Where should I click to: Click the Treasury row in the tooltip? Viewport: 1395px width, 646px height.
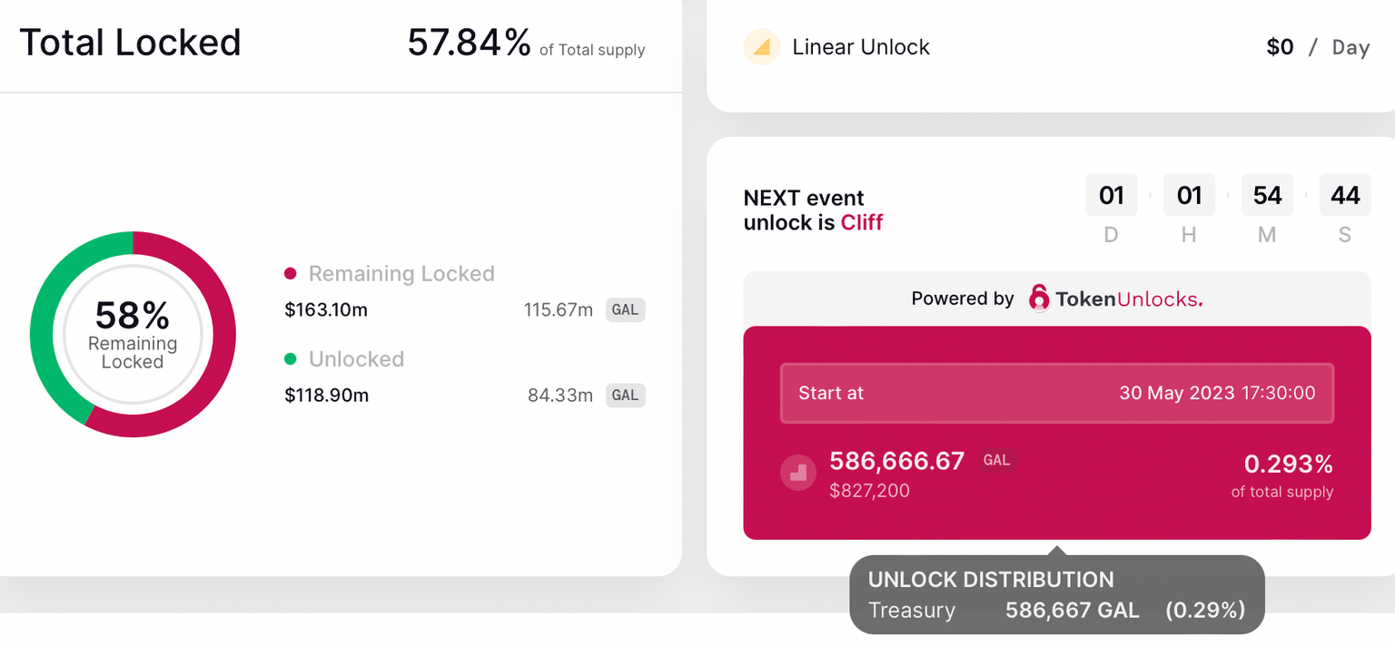[x=911, y=610]
